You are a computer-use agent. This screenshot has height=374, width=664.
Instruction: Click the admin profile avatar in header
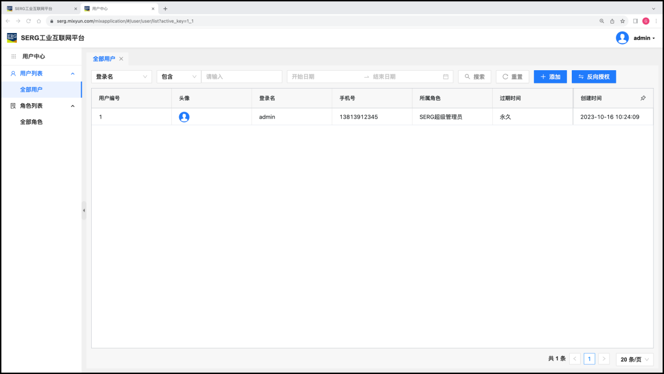(x=622, y=38)
